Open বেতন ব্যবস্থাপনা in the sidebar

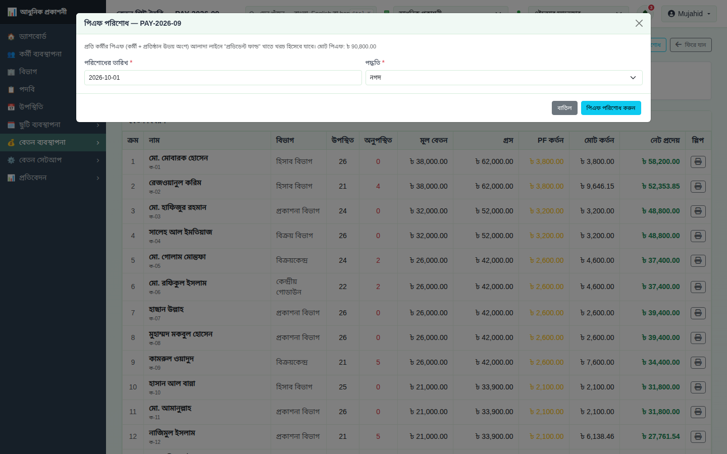click(x=53, y=142)
